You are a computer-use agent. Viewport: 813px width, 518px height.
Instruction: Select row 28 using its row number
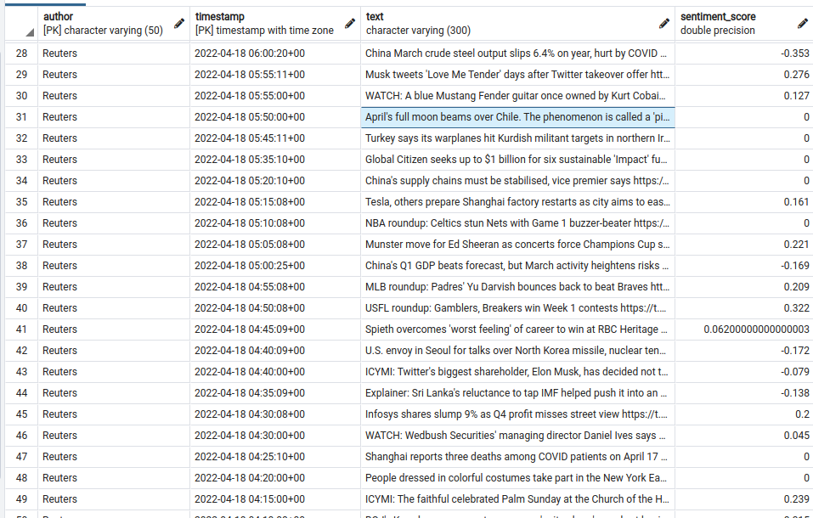pyautogui.click(x=21, y=53)
